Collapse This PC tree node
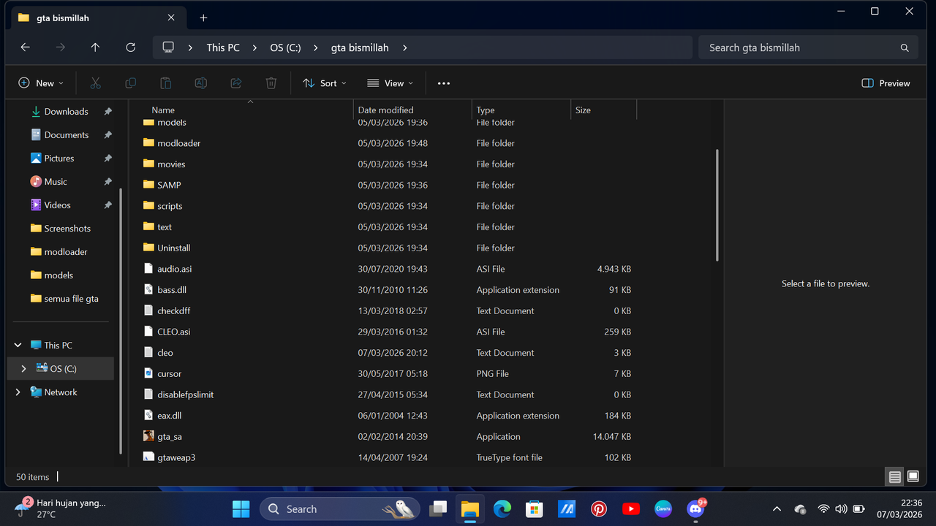This screenshot has height=526, width=936. click(18, 346)
